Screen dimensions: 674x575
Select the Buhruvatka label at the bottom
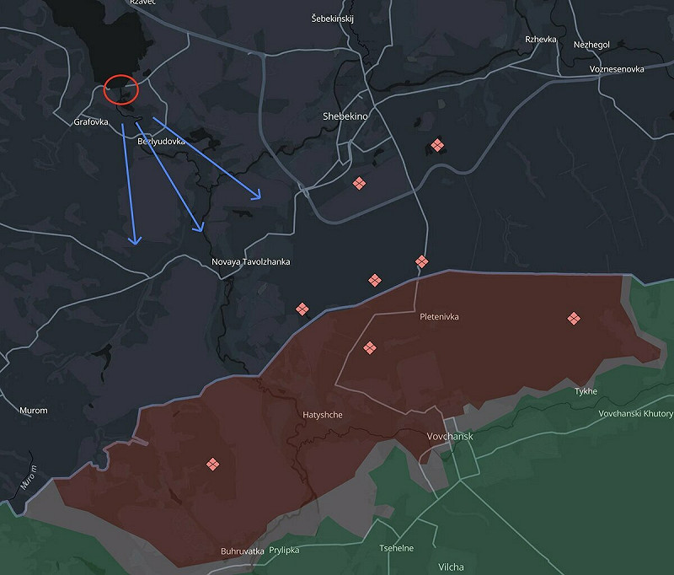pos(243,551)
